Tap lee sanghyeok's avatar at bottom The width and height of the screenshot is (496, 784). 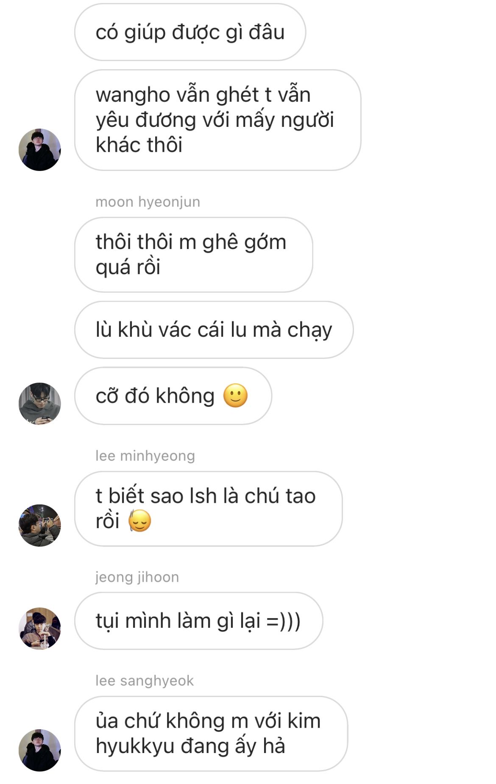[x=40, y=750]
